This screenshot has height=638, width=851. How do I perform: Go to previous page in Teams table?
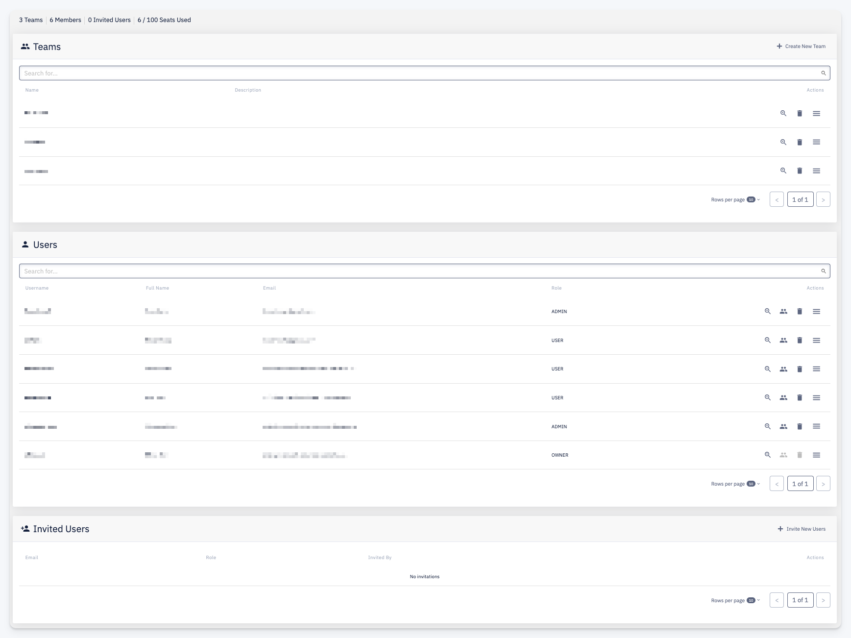point(777,199)
